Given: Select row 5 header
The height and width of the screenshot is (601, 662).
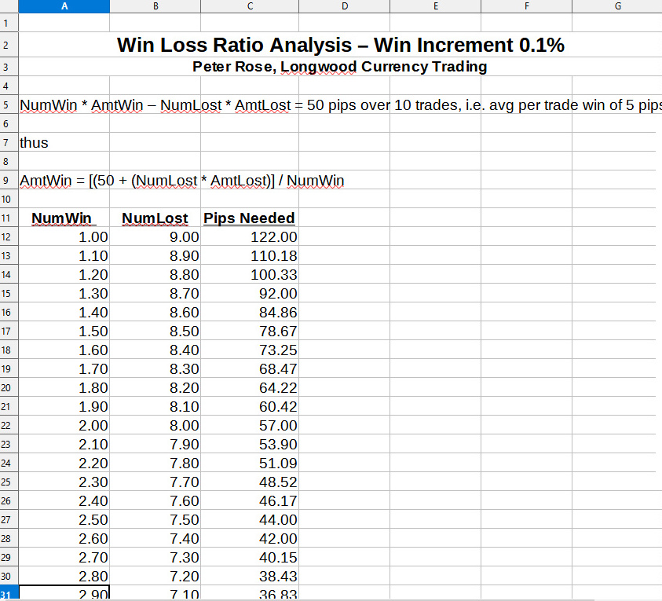Looking at the screenshot, I should coord(8,104).
